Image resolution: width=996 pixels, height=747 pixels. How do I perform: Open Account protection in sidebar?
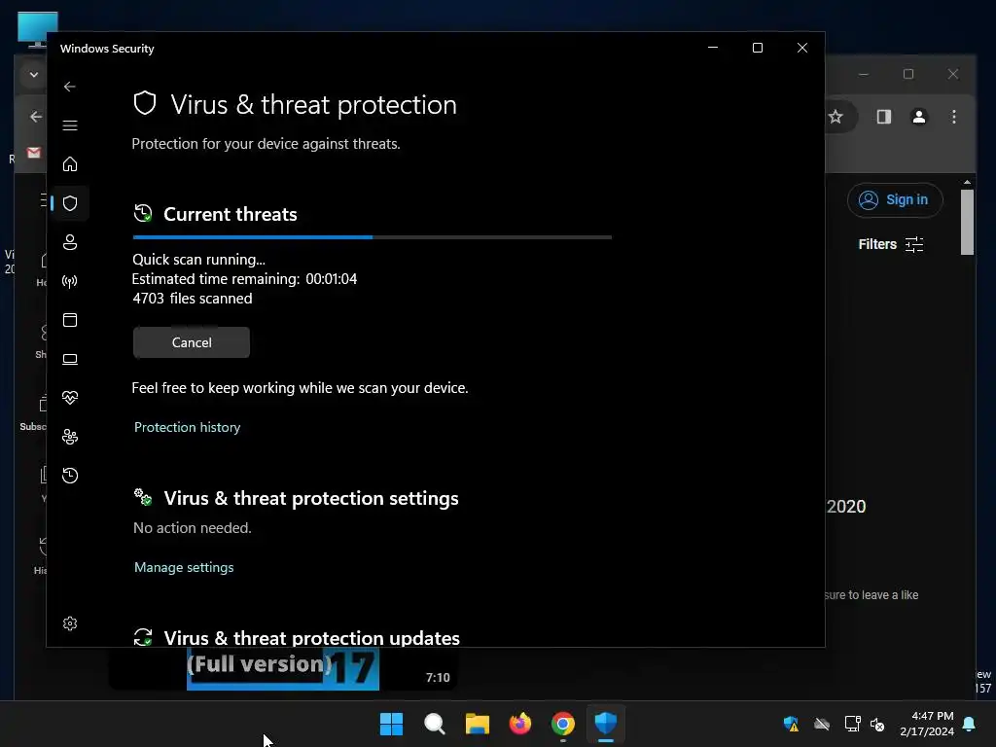(70, 242)
